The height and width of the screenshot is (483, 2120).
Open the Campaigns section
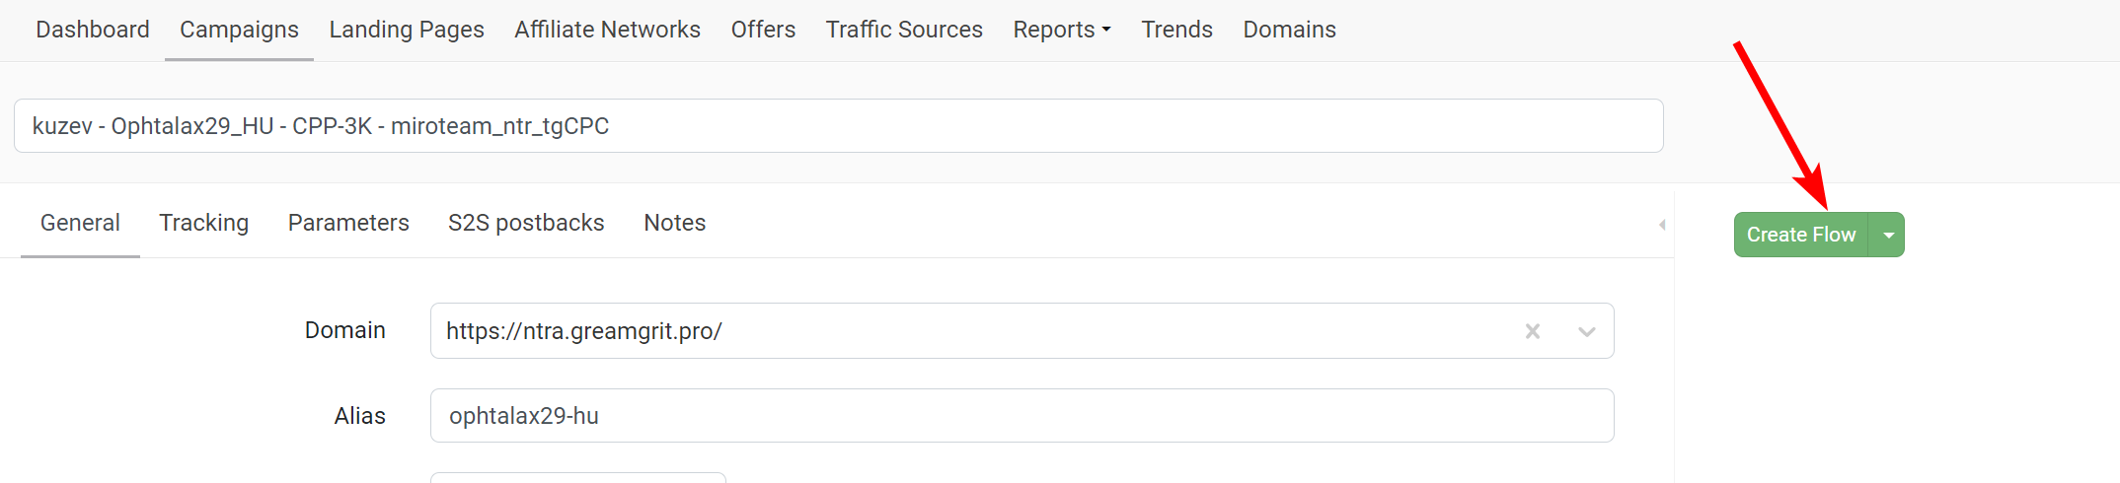point(239,30)
